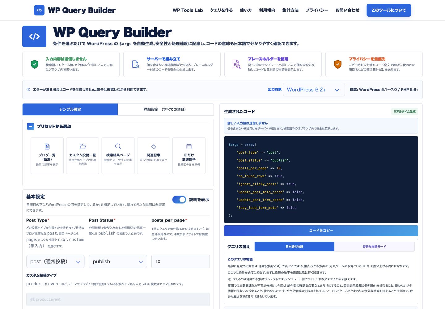The height and width of the screenshot is (309, 445).
Task: Click the 'update_post_meta_cache' => false code line
Action: [x=270, y=192]
